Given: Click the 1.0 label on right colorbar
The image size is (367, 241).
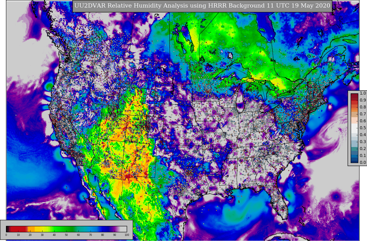Looking at the screenshot, I should coord(363,93).
